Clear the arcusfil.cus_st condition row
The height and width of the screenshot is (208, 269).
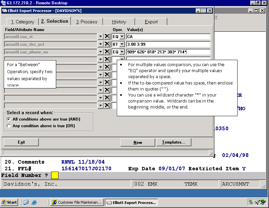(107, 36)
